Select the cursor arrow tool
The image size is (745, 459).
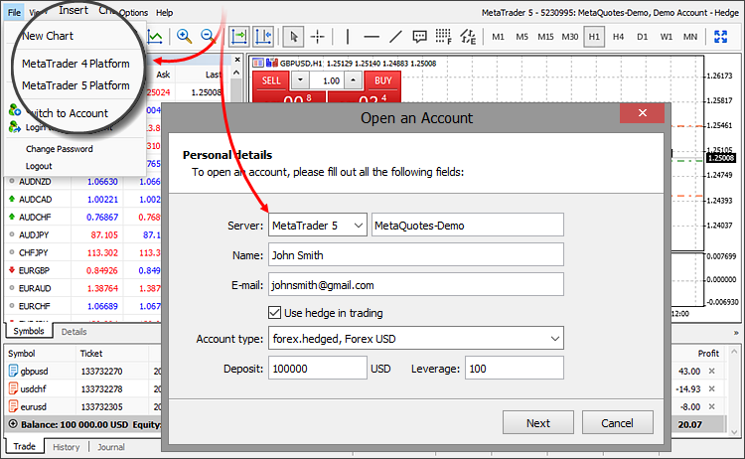point(293,36)
